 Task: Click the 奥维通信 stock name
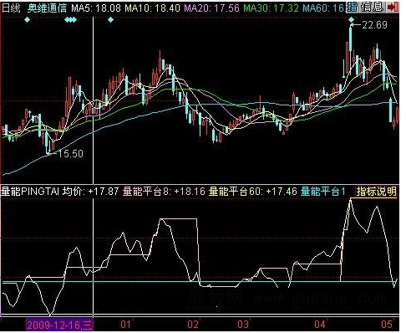[x=47, y=8]
